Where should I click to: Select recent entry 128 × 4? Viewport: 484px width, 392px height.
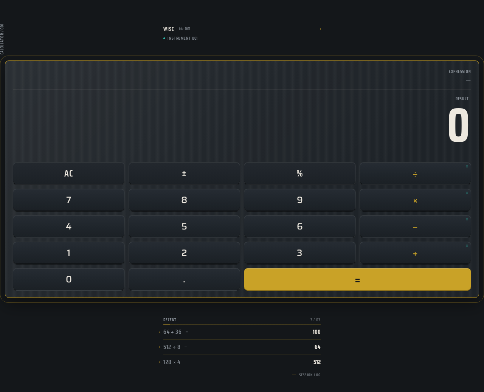tap(242, 362)
